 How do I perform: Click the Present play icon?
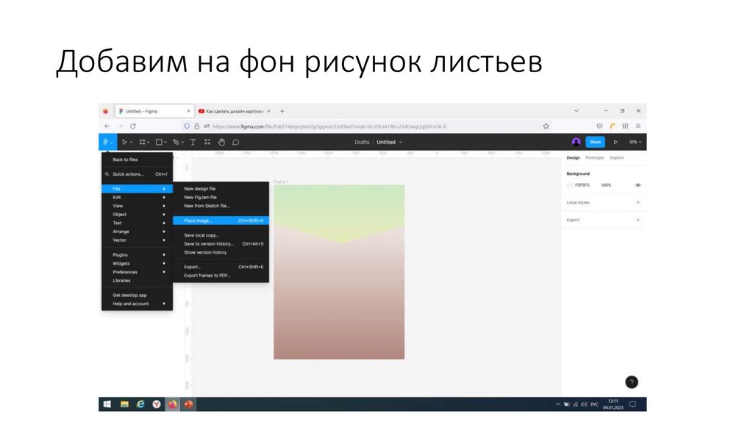(x=615, y=142)
